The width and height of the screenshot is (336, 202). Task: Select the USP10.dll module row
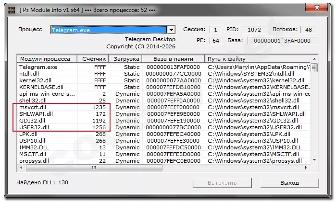pyautogui.click(x=164, y=141)
